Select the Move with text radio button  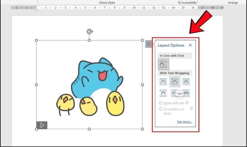[x=161, y=103]
